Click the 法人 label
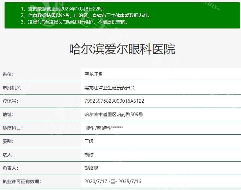 8,155
